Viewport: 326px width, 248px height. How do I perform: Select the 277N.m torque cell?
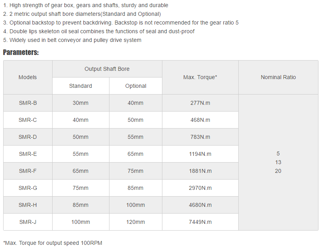coord(200,103)
